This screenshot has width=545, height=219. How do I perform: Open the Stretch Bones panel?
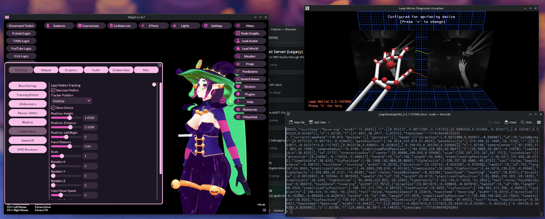tap(250, 79)
